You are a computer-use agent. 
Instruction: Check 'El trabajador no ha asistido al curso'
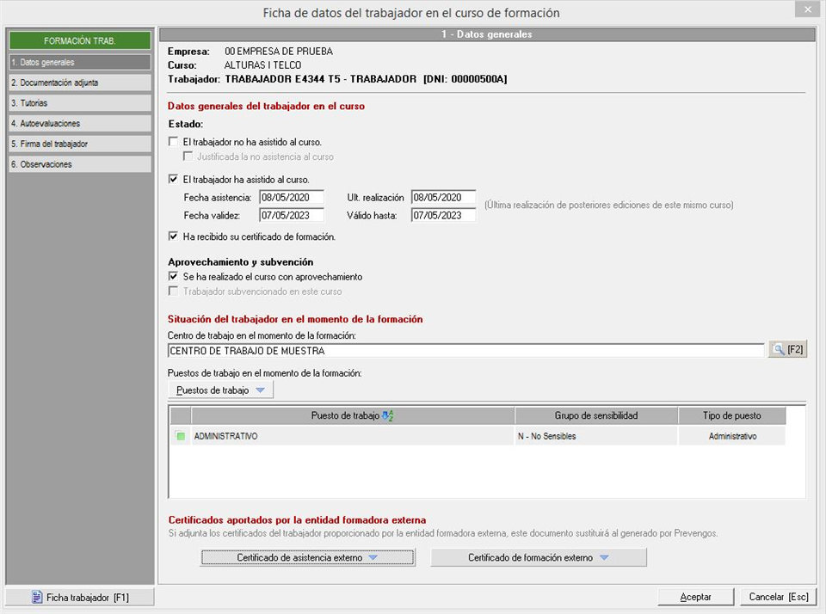coord(173,142)
